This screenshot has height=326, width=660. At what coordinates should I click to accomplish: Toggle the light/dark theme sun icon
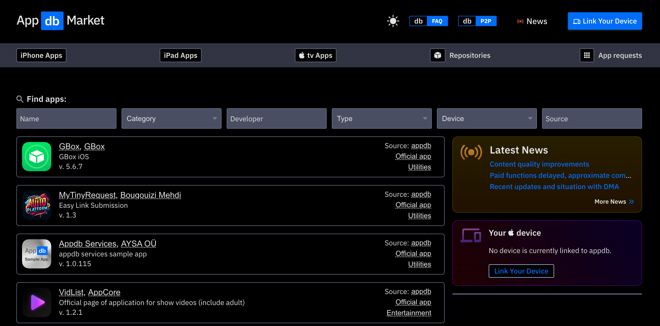(393, 21)
